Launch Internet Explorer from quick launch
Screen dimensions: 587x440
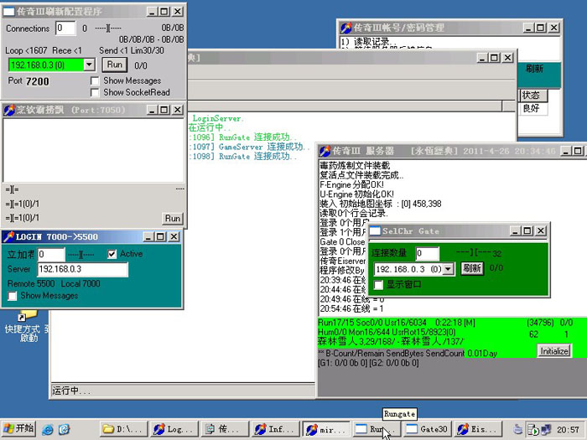[48, 429]
